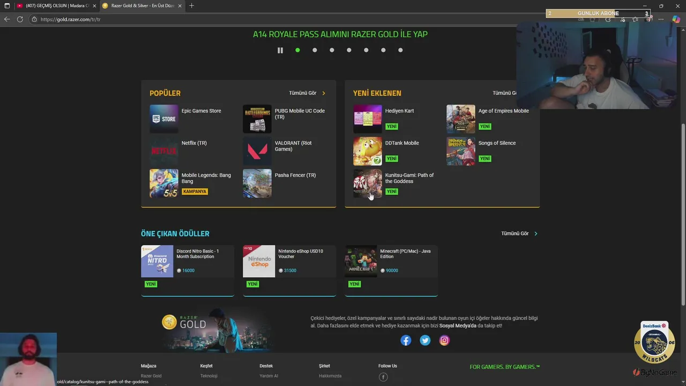Close the Razer Gold tab
Screen dimensions: 686x386
pyautogui.click(x=180, y=6)
